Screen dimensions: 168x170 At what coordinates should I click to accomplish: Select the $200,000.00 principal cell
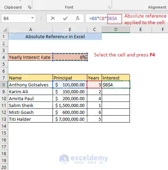(x=70, y=98)
